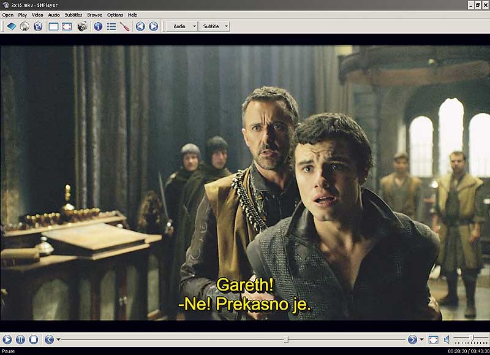Screen dimensions: 490x355
Task: Pause the video with the Pause button
Action: (x=20, y=339)
